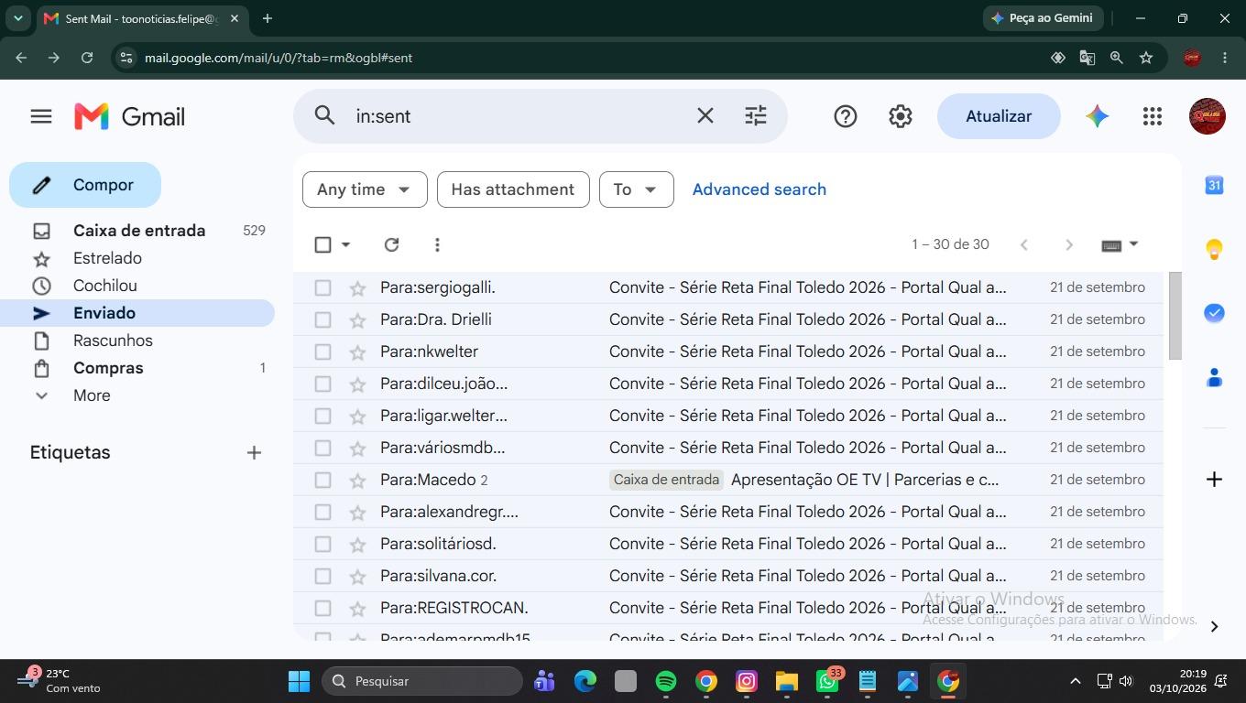1246x703 pixels.
Task: Open Google Tasks side panel icon
Action: pos(1214,313)
